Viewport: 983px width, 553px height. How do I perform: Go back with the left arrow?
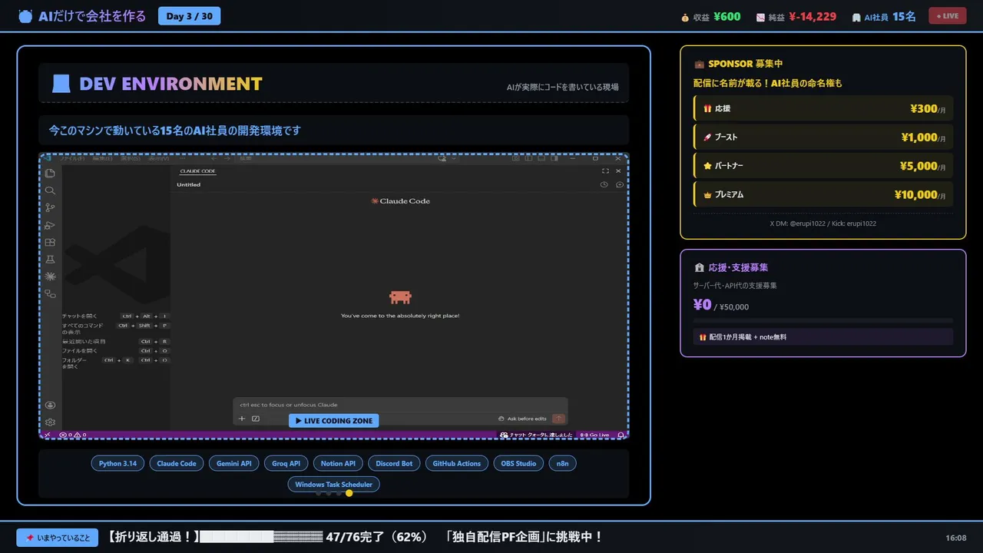(x=213, y=159)
